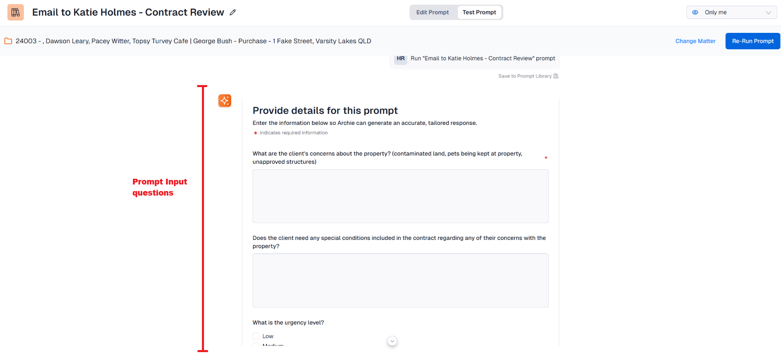This screenshot has height=355, width=781.
Task: Select the Test Prompt tab
Action: tap(479, 12)
